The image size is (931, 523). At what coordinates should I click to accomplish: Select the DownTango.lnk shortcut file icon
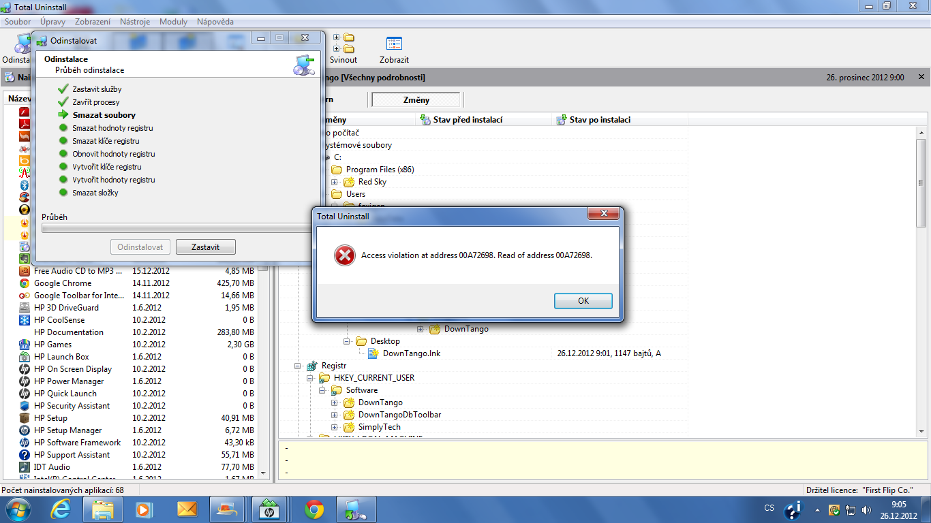pyautogui.click(x=373, y=353)
